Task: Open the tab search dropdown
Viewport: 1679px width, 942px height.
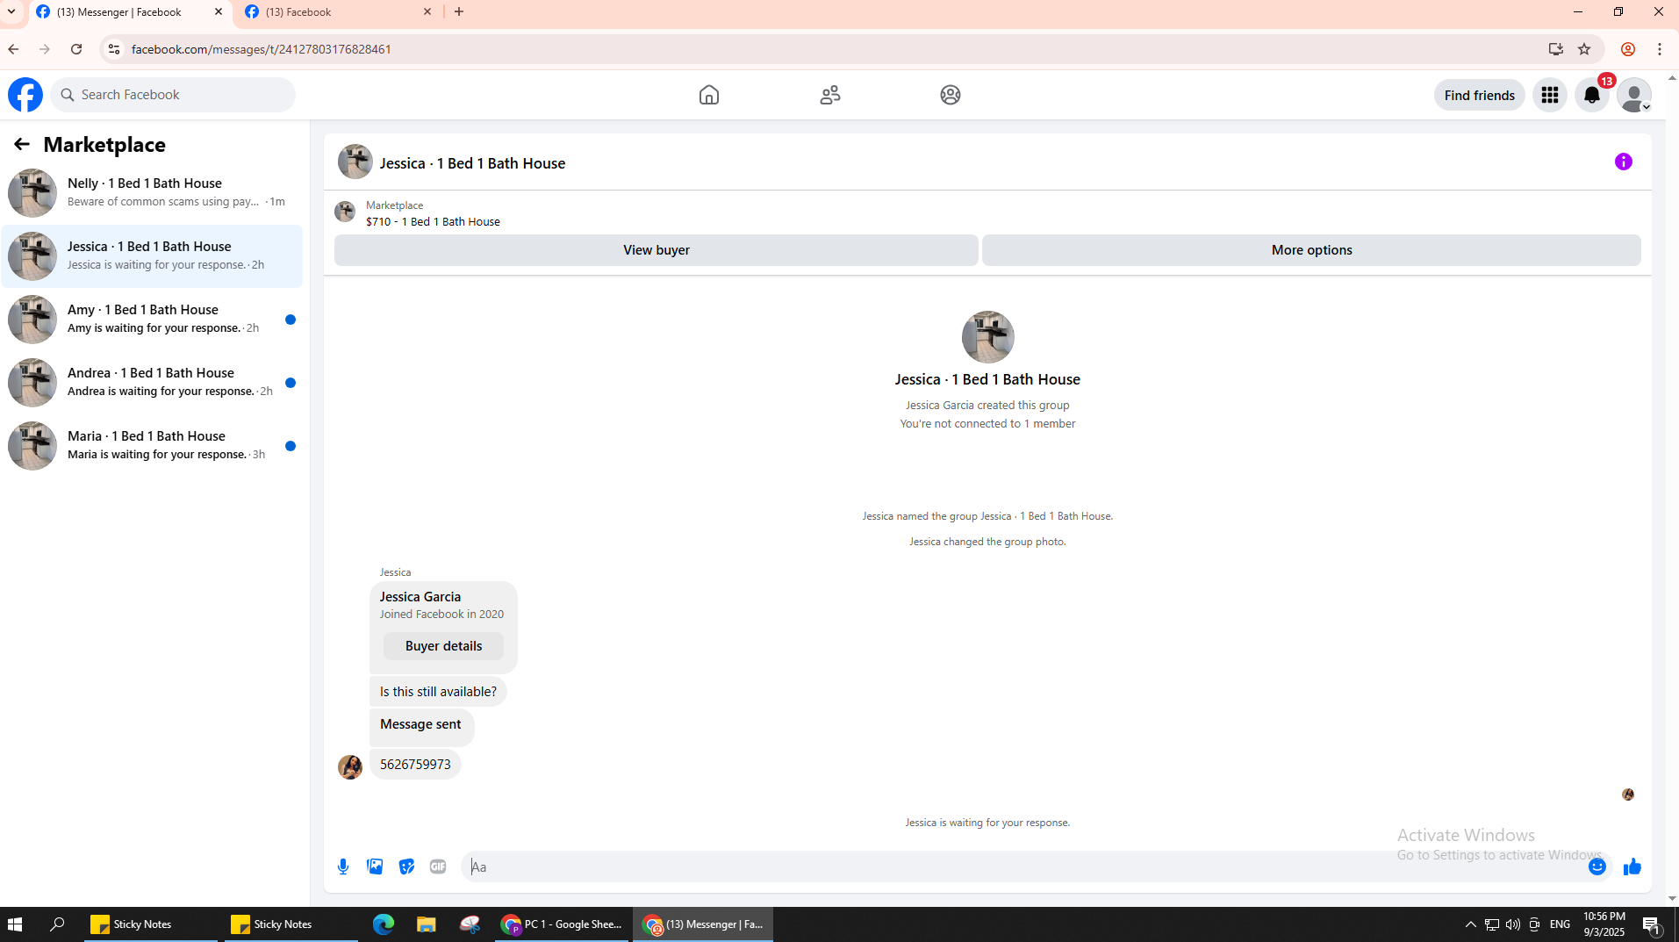Action: 11,12
